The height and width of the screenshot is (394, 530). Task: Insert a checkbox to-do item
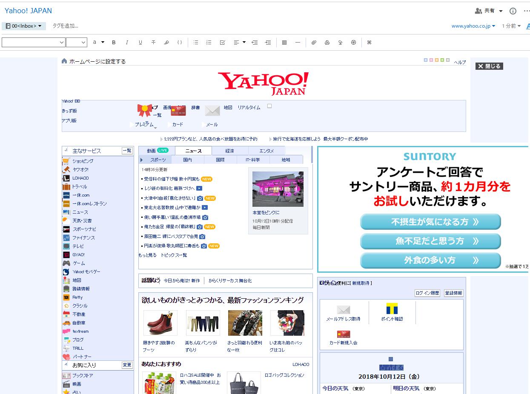click(222, 43)
